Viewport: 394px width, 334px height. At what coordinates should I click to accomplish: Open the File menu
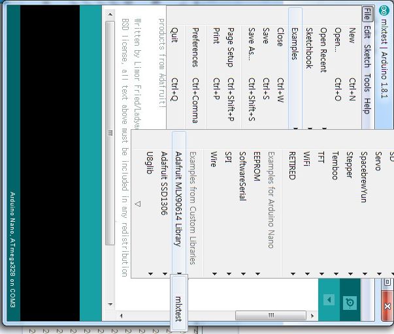(367, 14)
